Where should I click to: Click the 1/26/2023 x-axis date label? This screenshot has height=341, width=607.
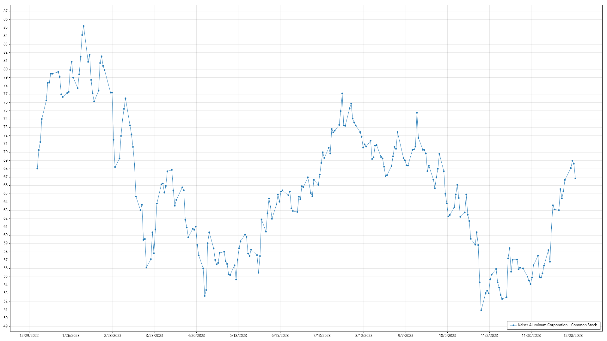click(71, 336)
